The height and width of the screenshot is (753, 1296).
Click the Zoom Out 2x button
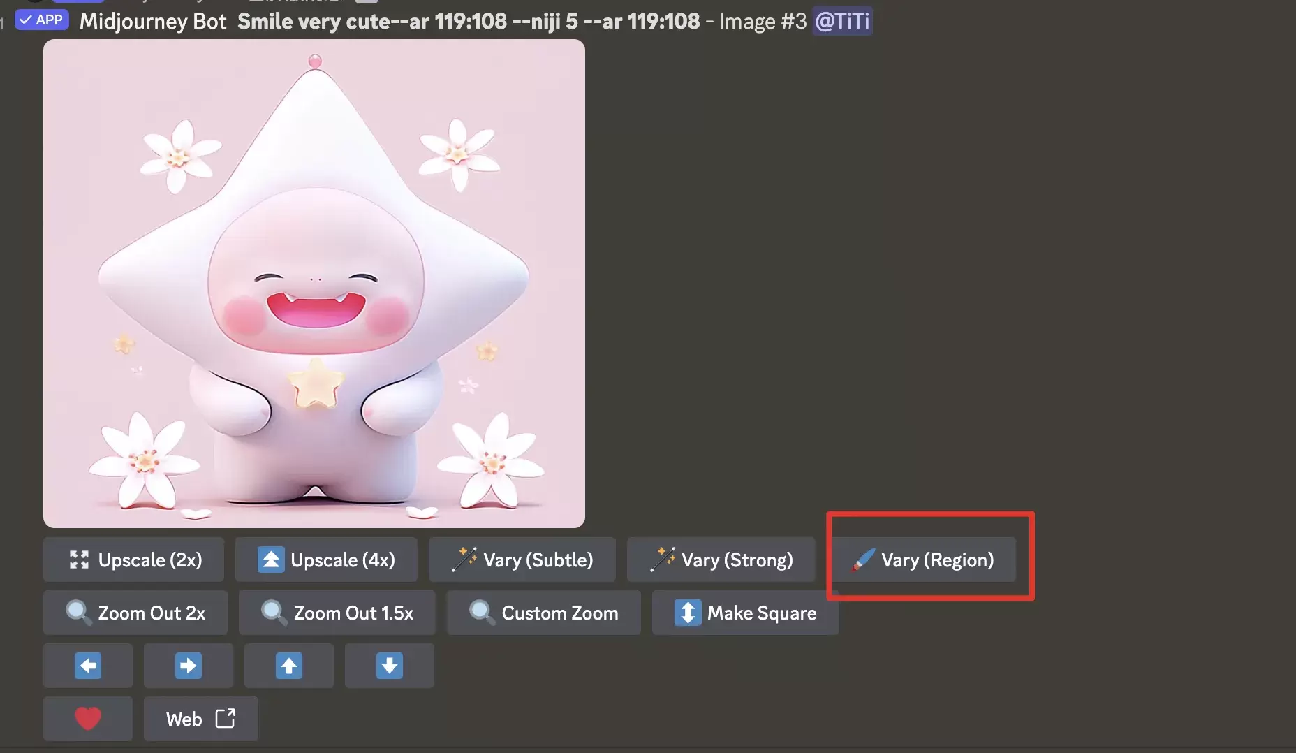135,613
